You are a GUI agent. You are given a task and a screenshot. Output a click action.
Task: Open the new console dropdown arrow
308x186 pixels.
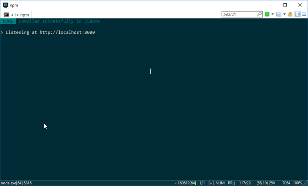[273, 14]
